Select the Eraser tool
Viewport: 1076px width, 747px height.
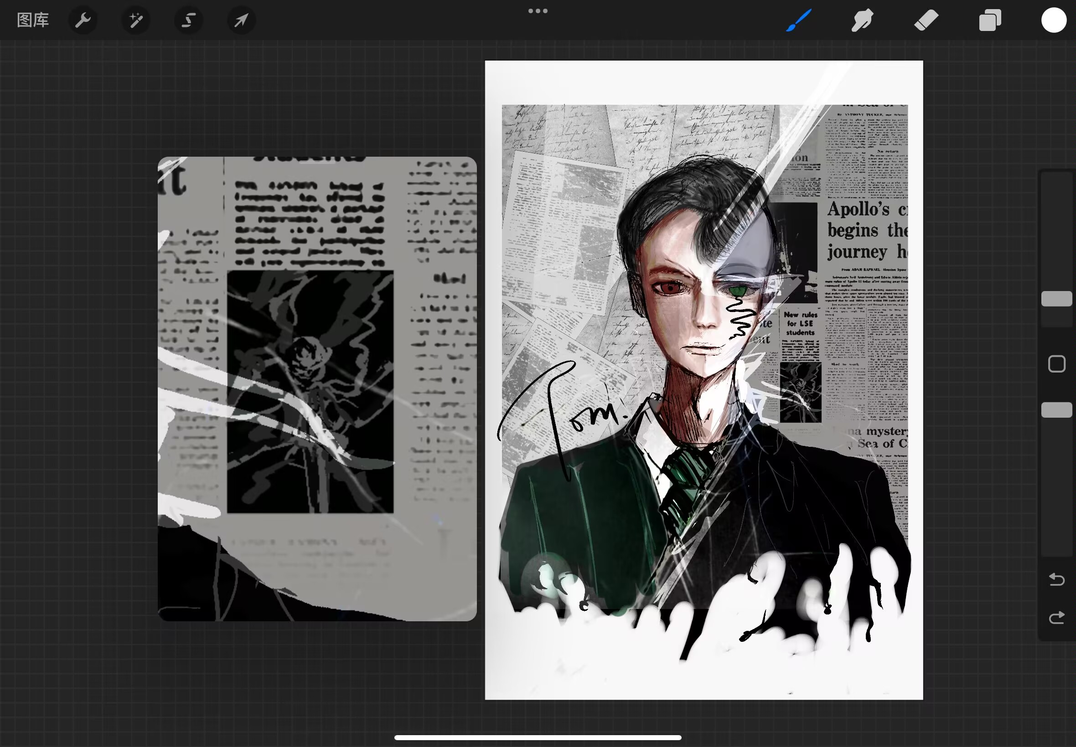click(x=926, y=20)
